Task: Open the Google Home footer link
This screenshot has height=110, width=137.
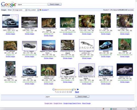Action: coord(58,103)
